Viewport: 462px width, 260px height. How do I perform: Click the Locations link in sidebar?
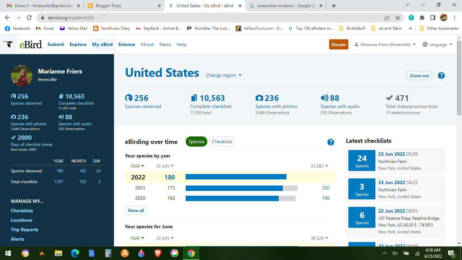click(x=21, y=220)
